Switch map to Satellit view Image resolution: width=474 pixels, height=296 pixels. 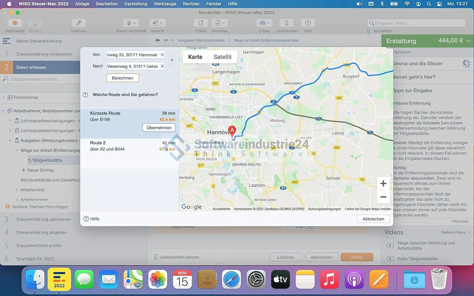(222, 57)
